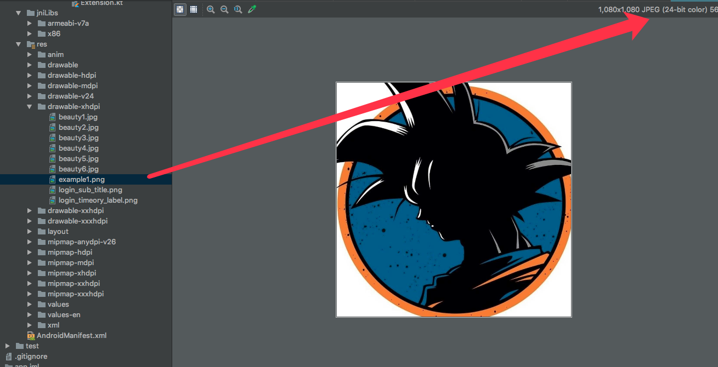Select the beauty3.jpg file name
The image size is (718, 367).
[78, 137]
